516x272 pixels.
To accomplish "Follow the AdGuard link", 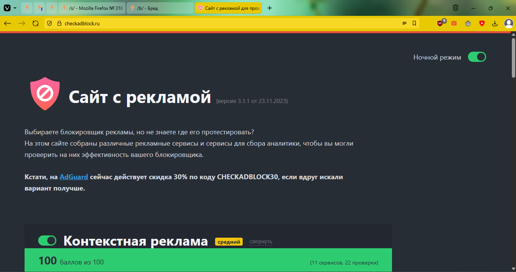I will point(74,177).
